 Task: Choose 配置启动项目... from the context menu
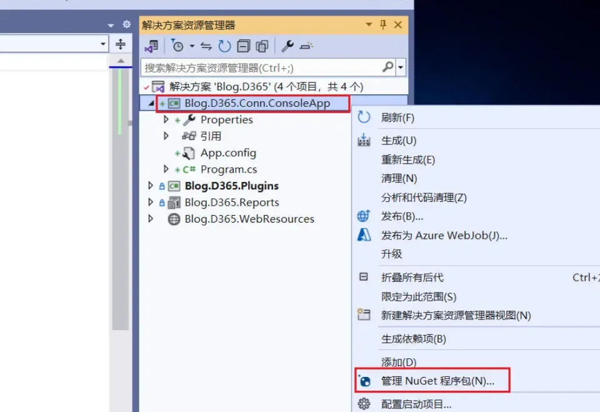point(416,404)
